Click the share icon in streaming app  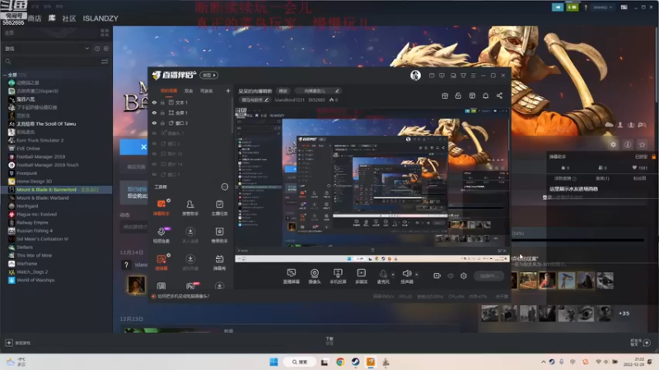pyautogui.click(x=499, y=95)
